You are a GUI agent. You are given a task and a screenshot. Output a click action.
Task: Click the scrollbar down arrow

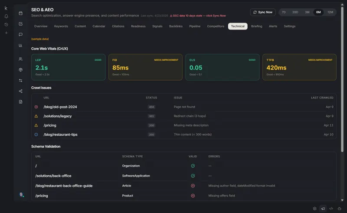[342, 200]
